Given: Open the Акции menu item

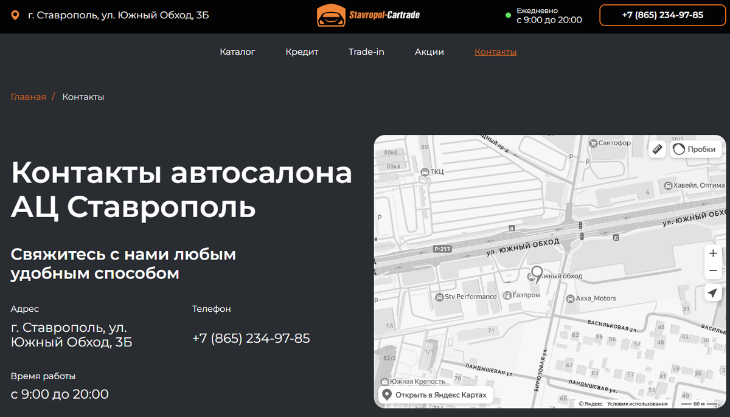Looking at the screenshot, I should 429,52.
